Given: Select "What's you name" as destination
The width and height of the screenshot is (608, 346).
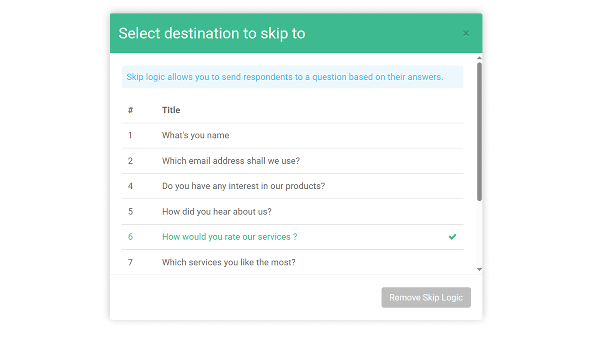Looking at the screenshot, I should pos(196,135).
